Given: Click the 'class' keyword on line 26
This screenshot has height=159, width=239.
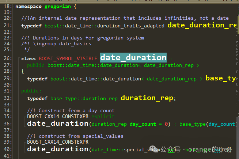Looking at the screenshot, I should tap(29, 59).
